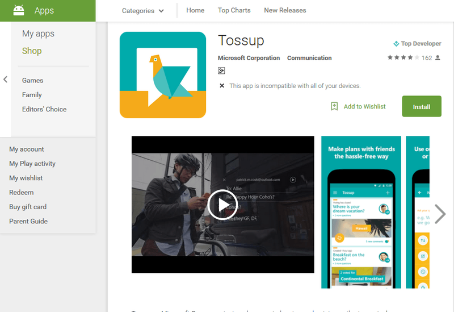This screenshot has height=312, width=454.
Task: Show next screenshots with right chevron
Action: pyautogui.click(x=440, y=214)
